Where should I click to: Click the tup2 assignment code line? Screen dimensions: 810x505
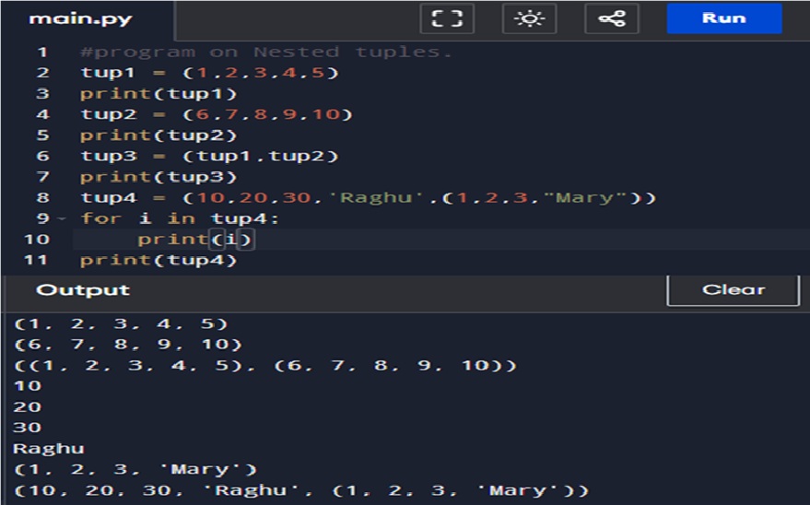coord(216,114)
